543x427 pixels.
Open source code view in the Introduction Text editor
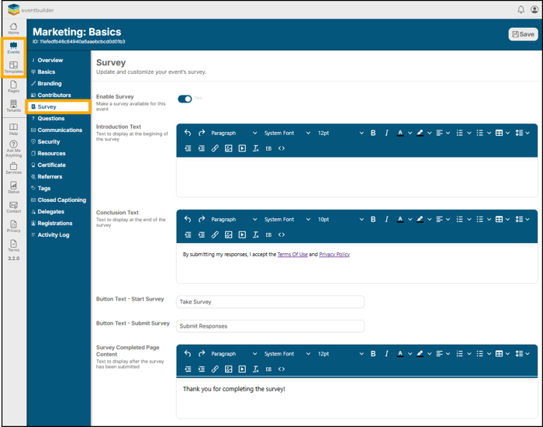tap(282, 148)
